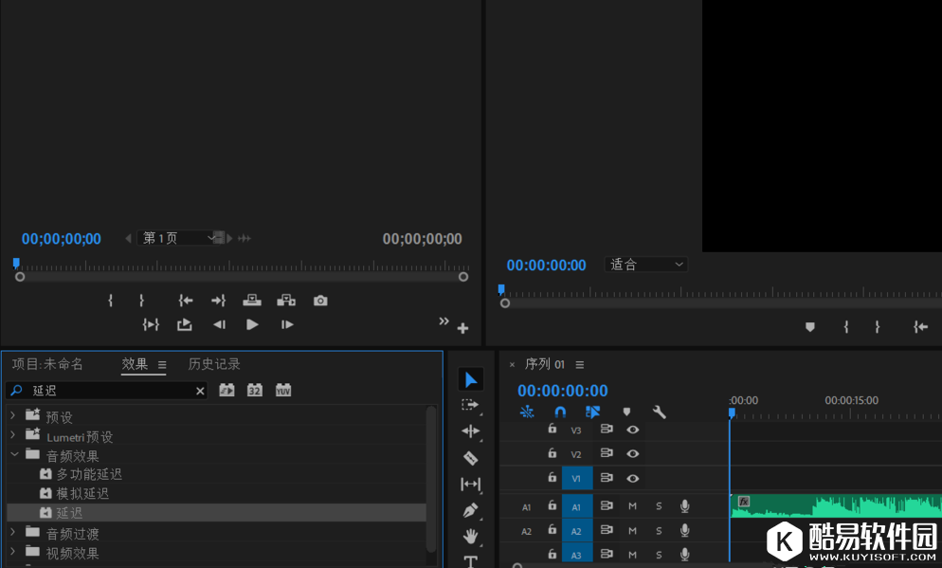Switch to the 历史记录 tab
Image resolution: width=942 pixels, height=568 pixels.
214,364
